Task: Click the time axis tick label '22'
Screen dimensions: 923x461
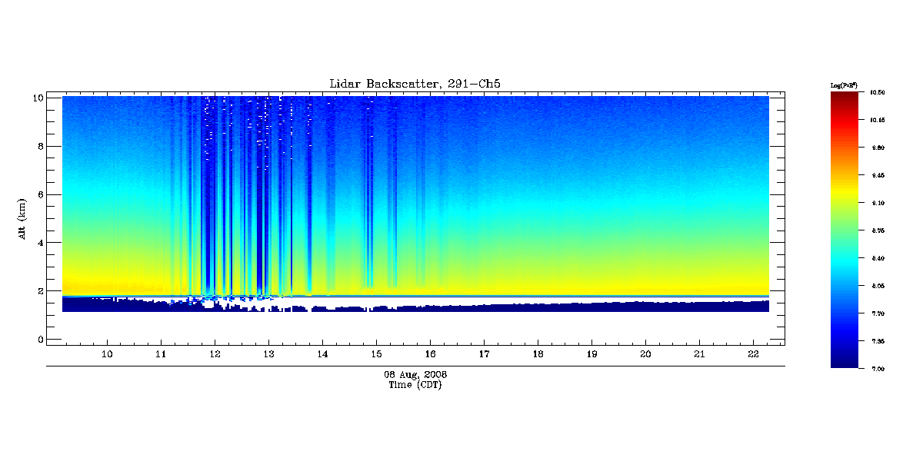Action: click(754, 353)
